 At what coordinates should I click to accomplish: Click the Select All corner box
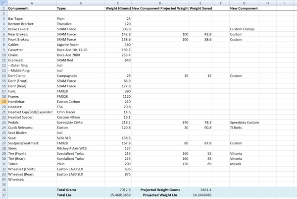(3, 3)
